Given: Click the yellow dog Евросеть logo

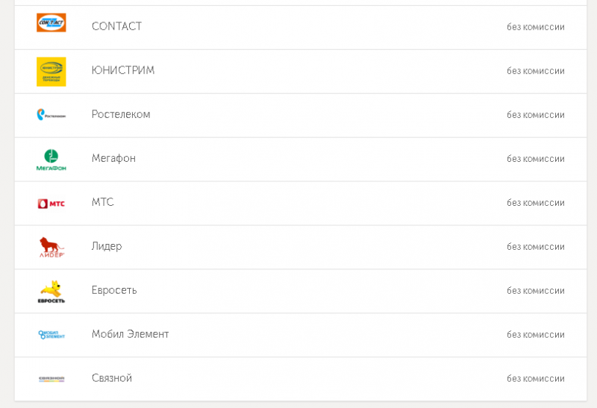Looking at the screenshot, I should (51, 292).
